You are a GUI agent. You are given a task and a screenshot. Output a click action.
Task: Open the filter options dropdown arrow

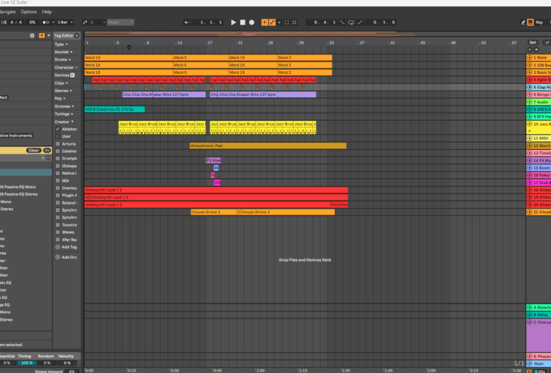point(48,35)
